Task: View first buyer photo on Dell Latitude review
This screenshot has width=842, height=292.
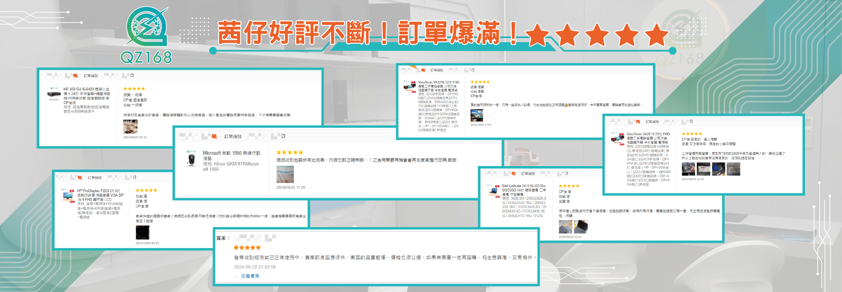Action: tap(565, 227)
